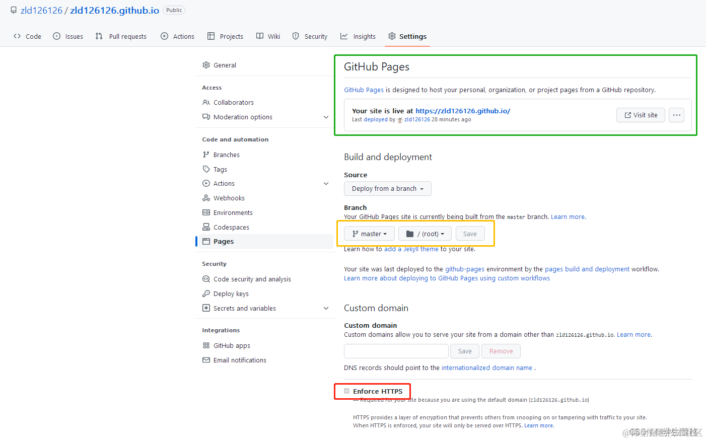The height and width of the screenshot is (441, 706).
Task: Click the Pull requests branch icon
Action: tap(99, 36)
